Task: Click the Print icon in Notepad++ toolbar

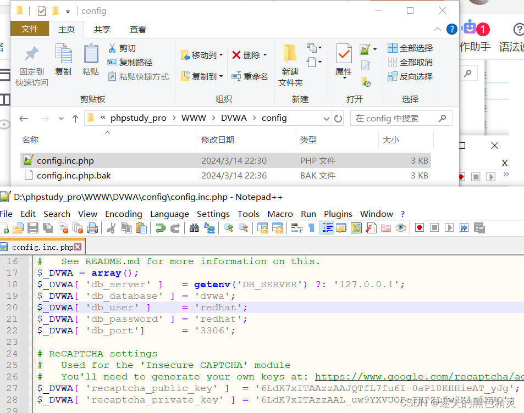Action: click(92, 228)
